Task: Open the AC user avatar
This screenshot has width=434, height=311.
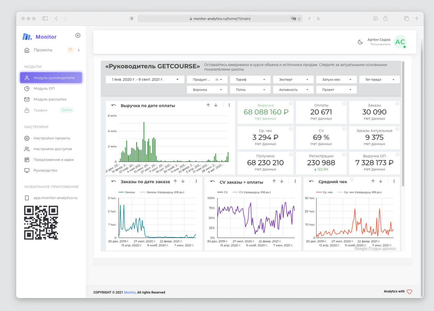Action: [x=400, y=42]
